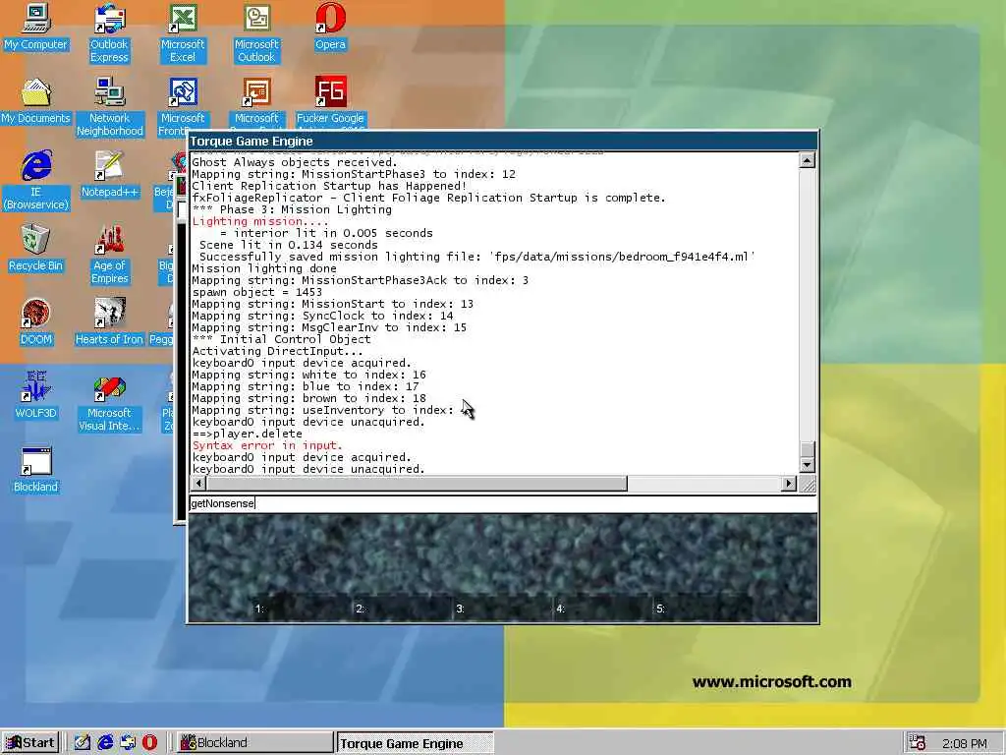Open the red FG desktop shortcut
Screen dimensions: 1006x755
pyautogui.click(x=330, y=102)
